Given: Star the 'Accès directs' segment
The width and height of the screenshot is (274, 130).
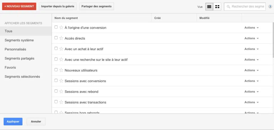Looking at the screenshot, I should click(x=61, y=38).
